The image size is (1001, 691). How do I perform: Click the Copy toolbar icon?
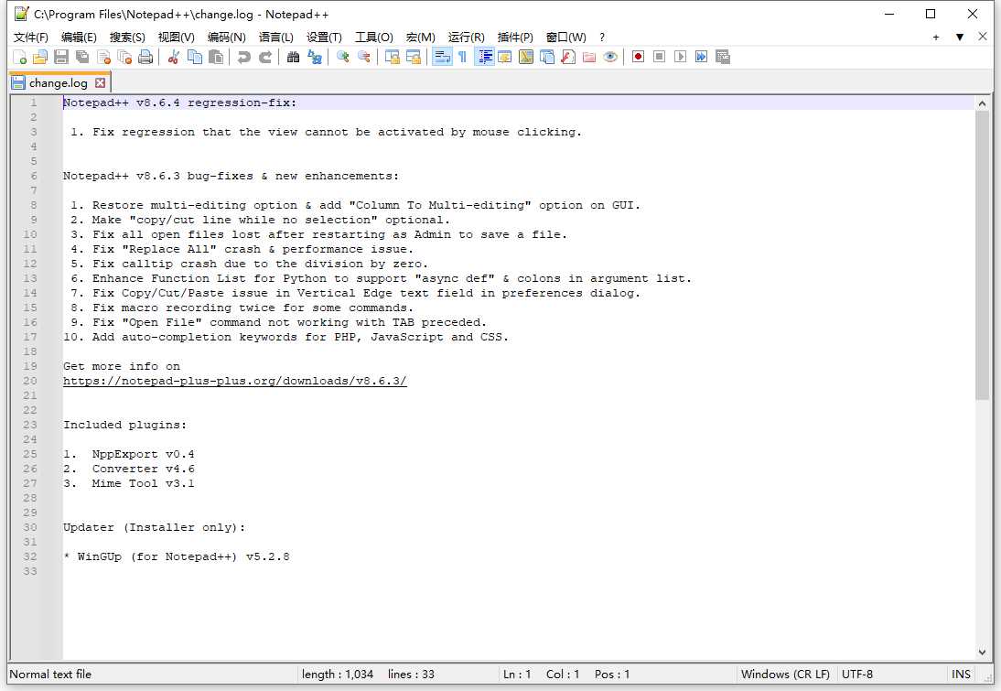195,57
